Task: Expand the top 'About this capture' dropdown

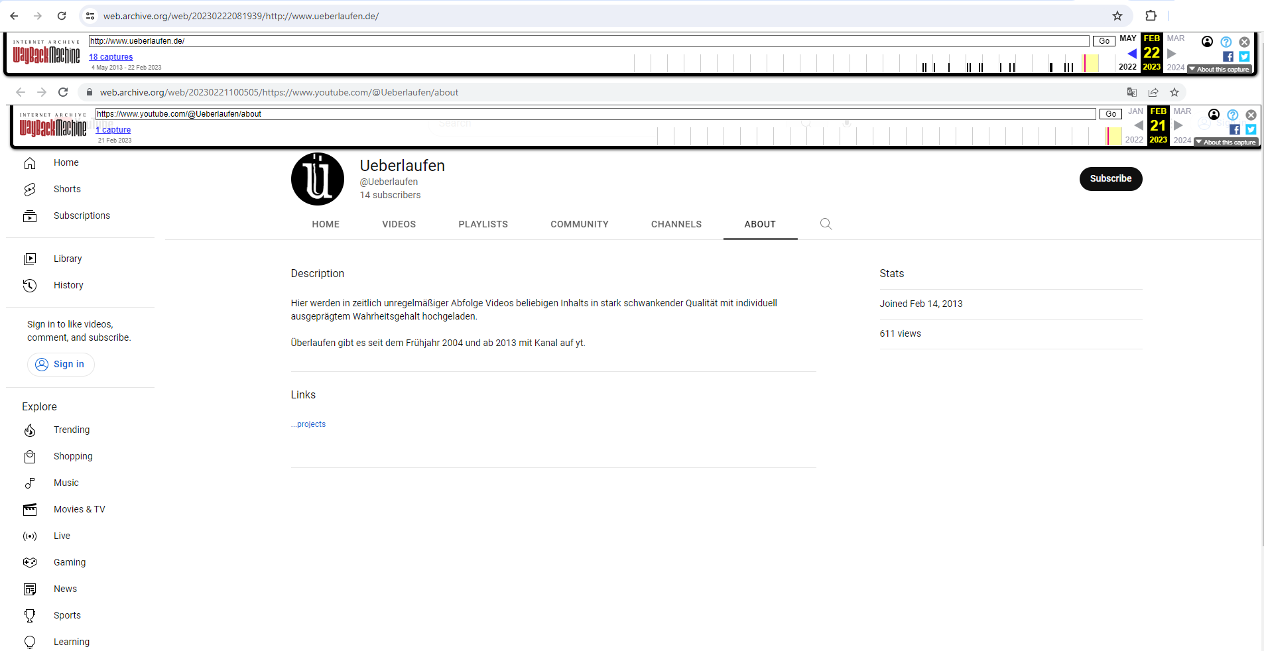Action: coord(1219,70)
